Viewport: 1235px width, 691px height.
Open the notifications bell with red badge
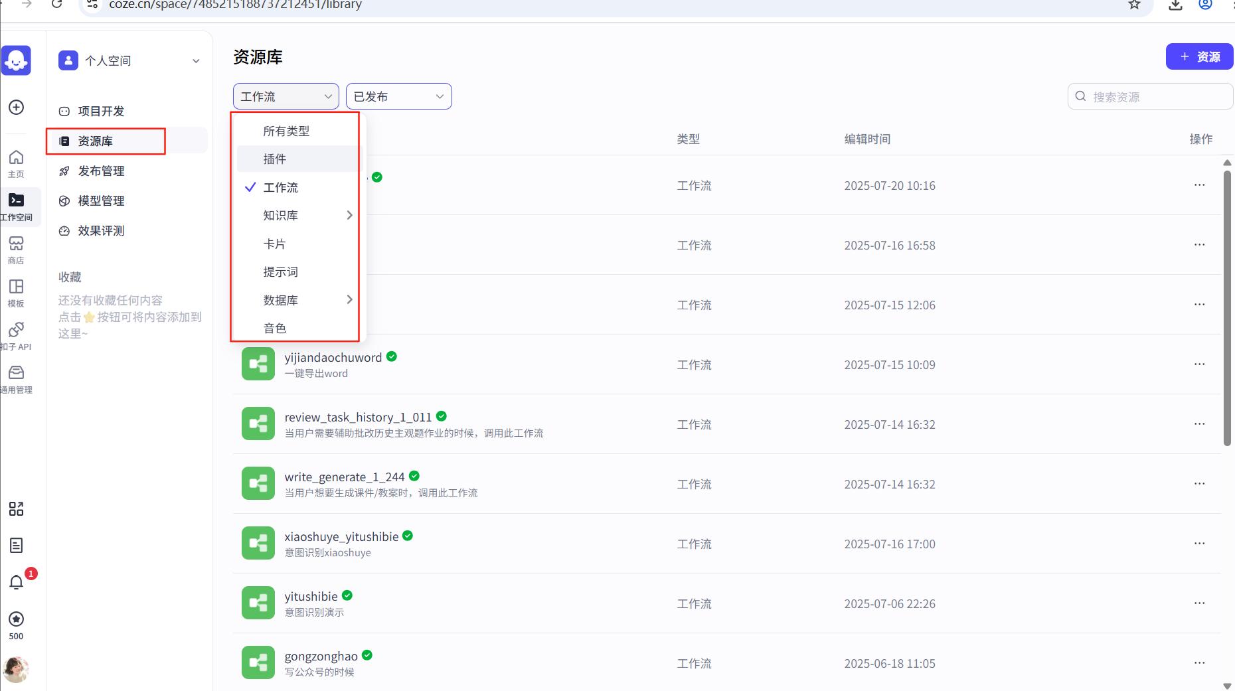(16, 581)
